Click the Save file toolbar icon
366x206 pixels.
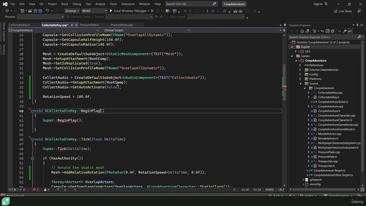tap(35, 11)
